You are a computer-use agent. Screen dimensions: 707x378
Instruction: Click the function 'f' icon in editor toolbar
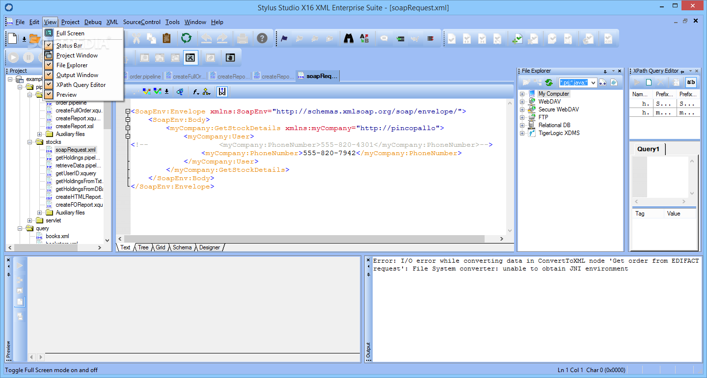click(x=196, y=91)
